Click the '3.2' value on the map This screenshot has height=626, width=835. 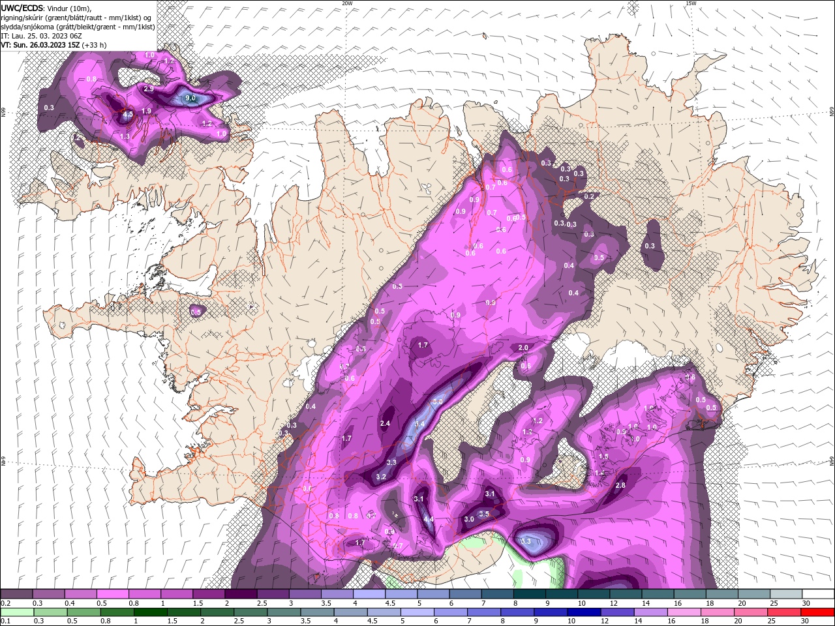(x=382, y=477)
